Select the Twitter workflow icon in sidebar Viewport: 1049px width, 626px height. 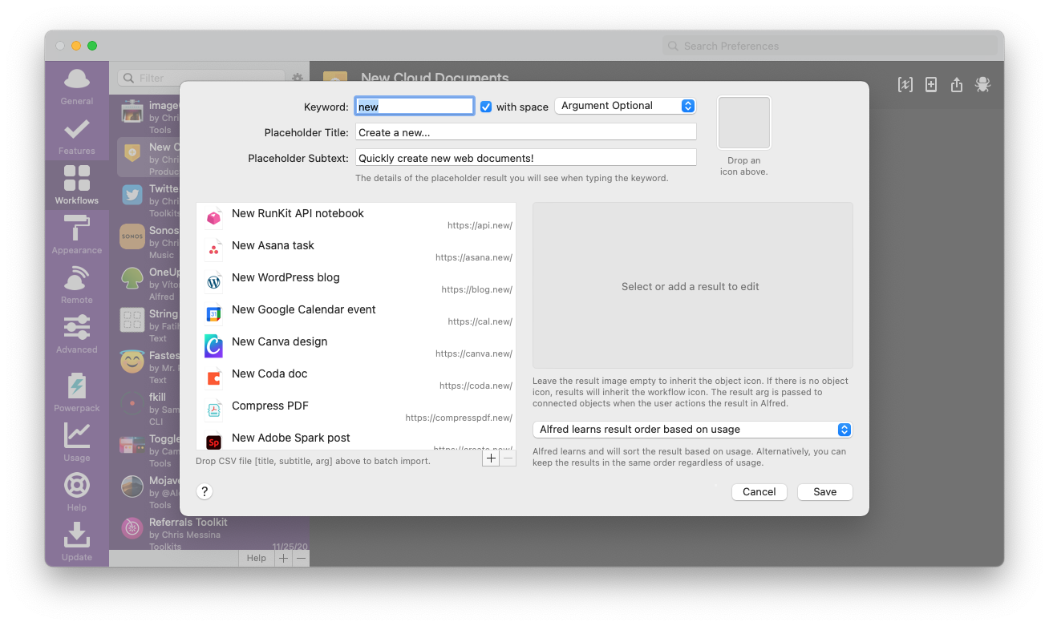[x=132, y=195]
